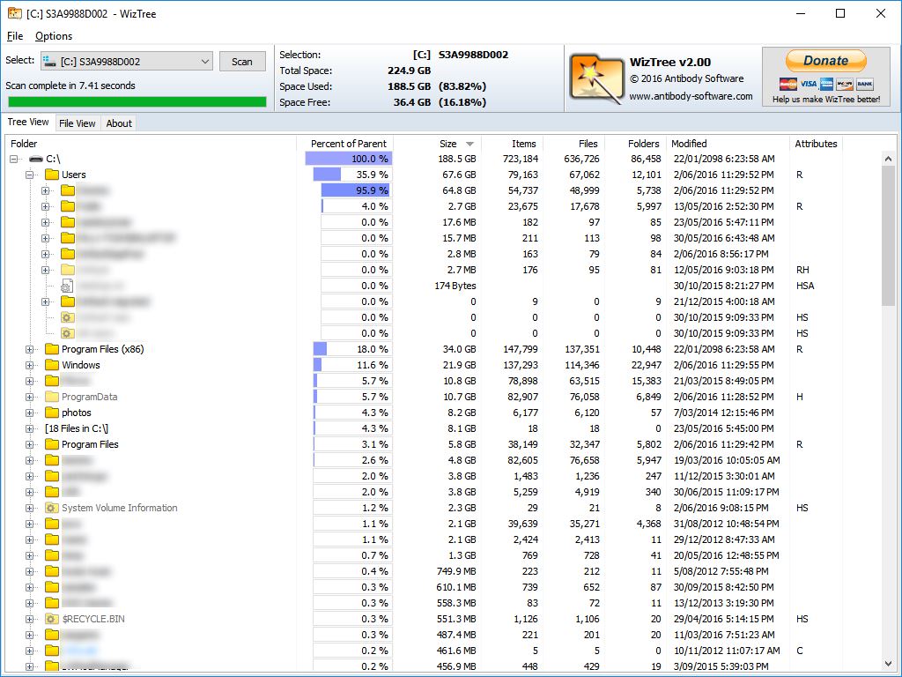Select the C:\ drive icon in the tree
902x677 pixels.
pyautogui.click(x=36, y=159)
